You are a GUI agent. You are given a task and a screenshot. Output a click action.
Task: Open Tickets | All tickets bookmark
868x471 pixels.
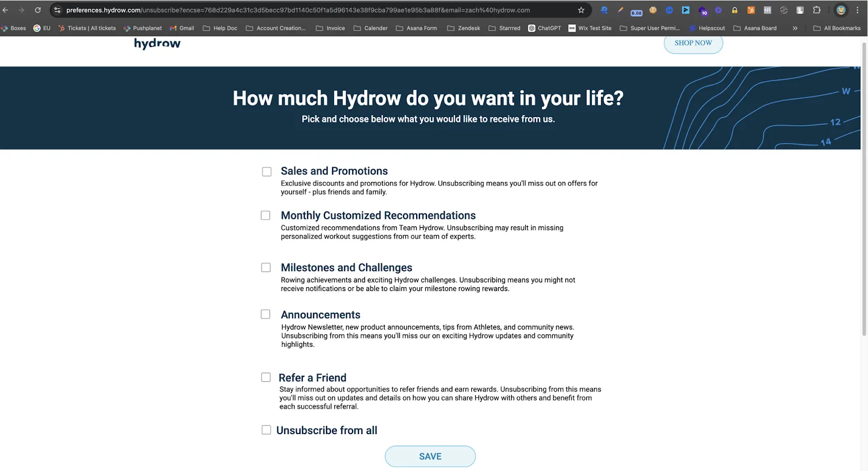87,28
